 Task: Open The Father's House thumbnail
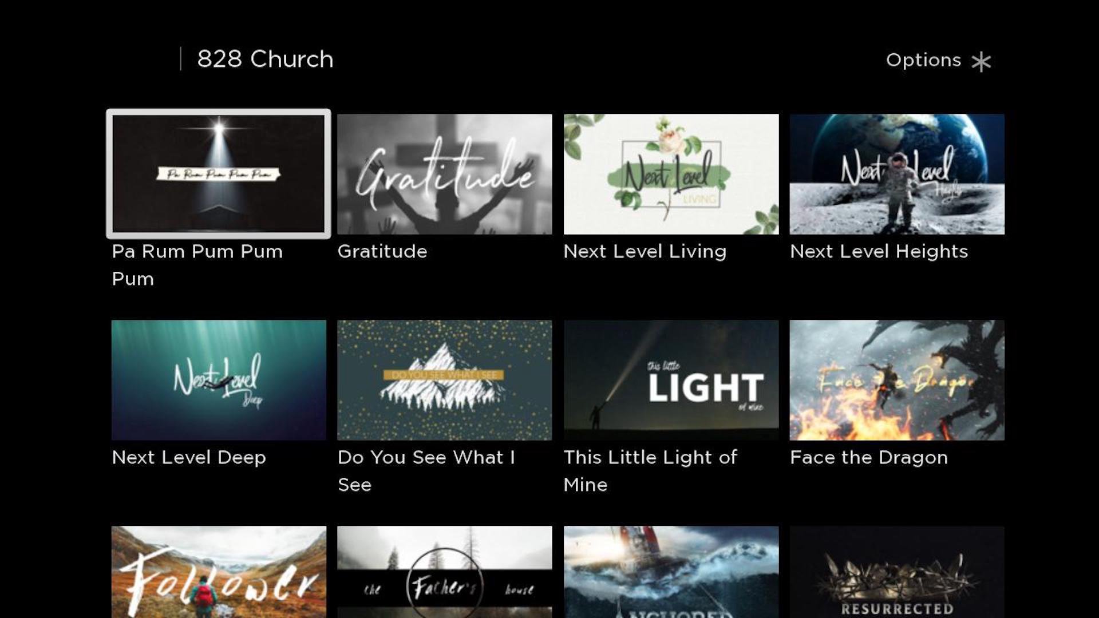click(445, 572)
